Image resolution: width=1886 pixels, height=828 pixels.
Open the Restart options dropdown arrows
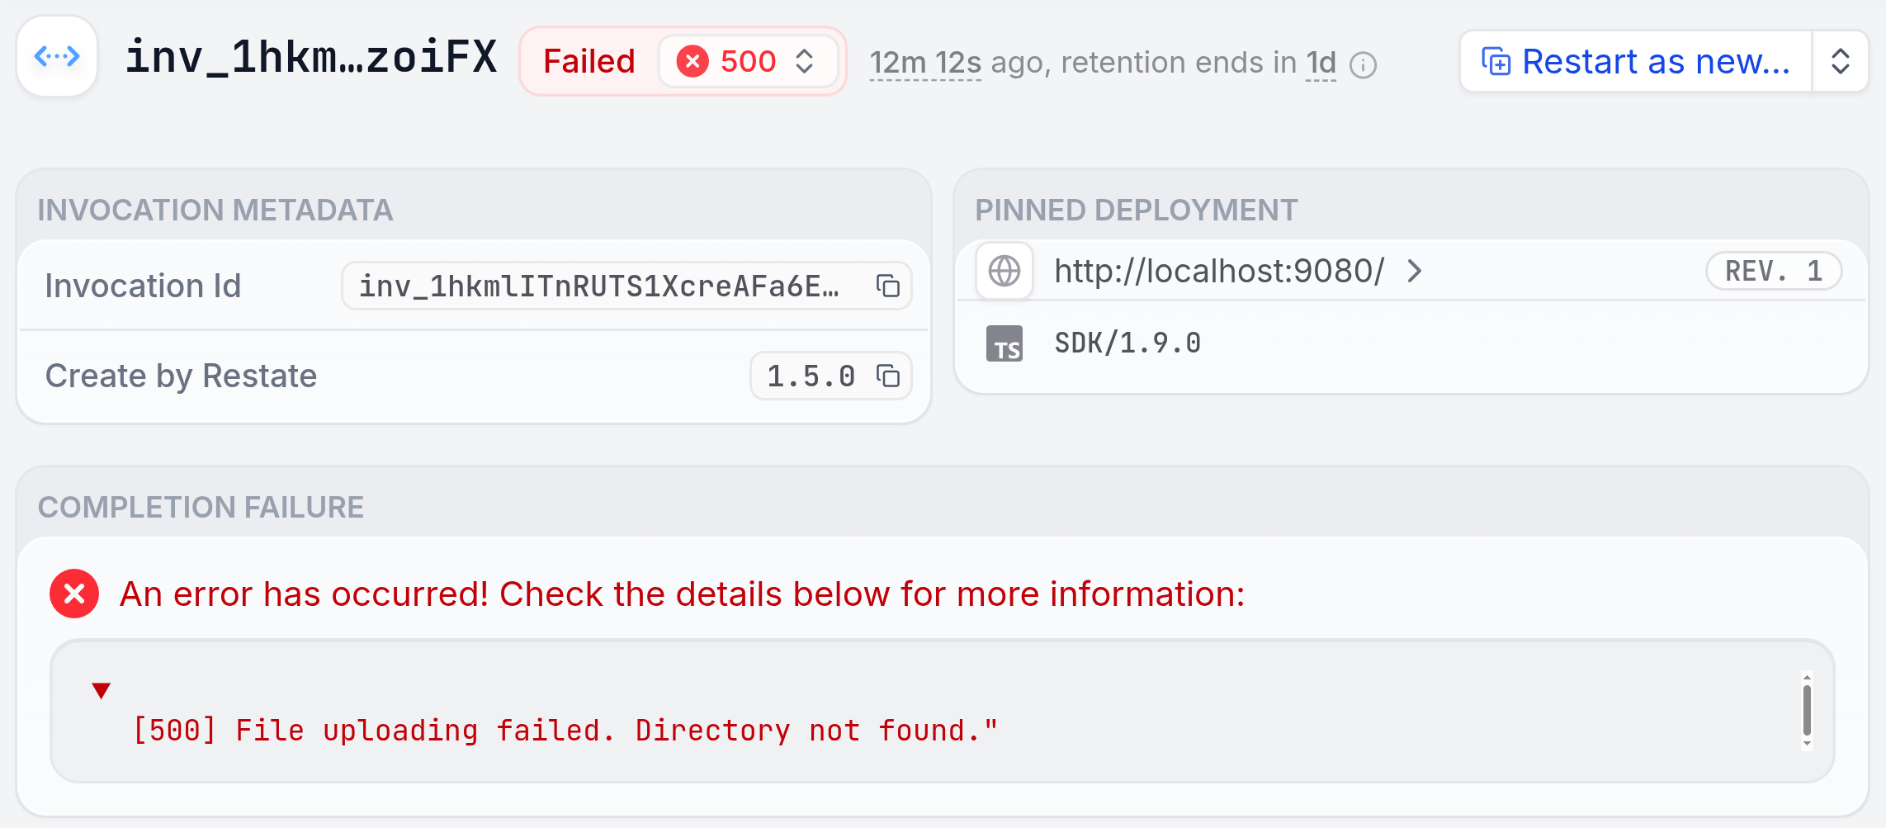pyautogui.click(x=1841, y=61)
